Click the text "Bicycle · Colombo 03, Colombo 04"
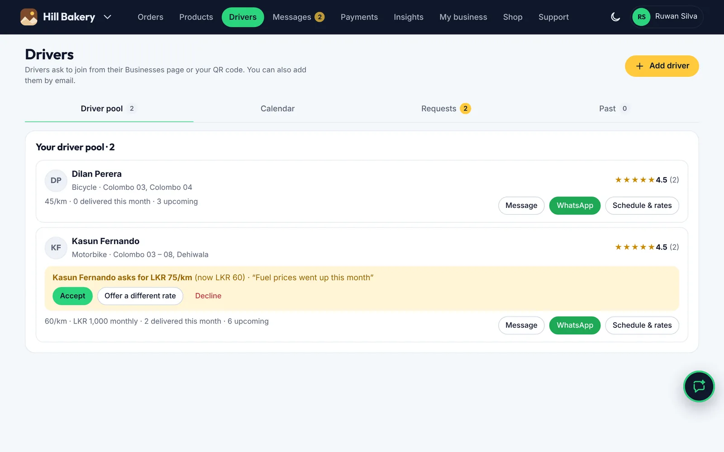This screenshot has height=452, width=724. tap(132, 187)
